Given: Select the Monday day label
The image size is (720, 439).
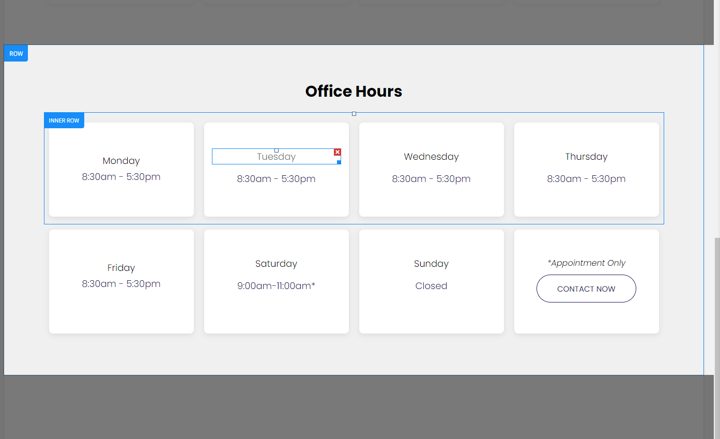Looking at the screenshot, I should click(121, 161).
